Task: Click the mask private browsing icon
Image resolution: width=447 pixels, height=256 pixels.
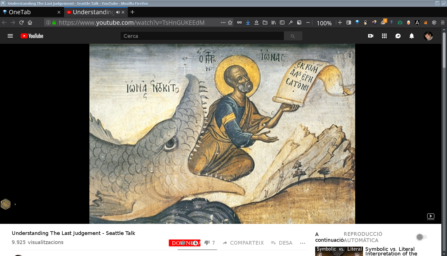Action: point(239,22)
